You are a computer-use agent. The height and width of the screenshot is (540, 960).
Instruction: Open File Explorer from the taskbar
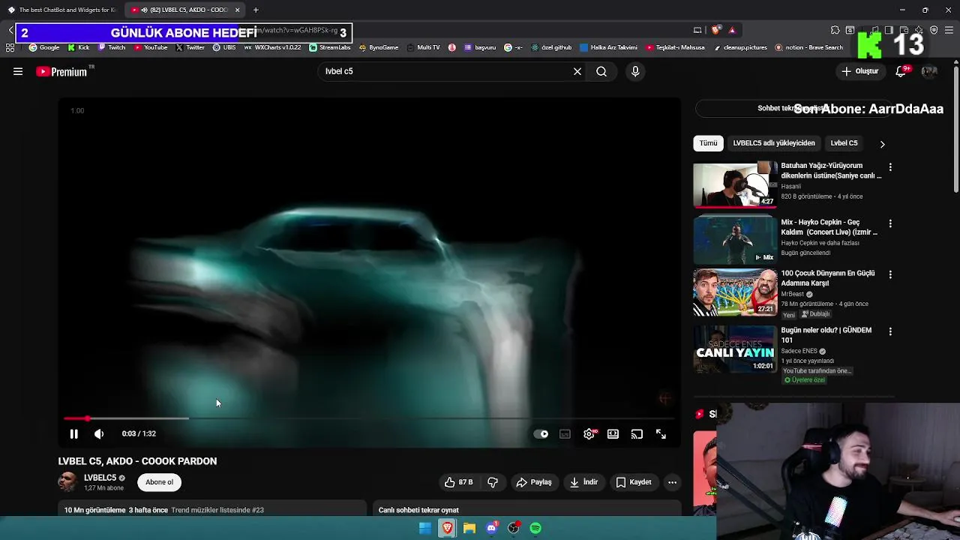point(469,528)
